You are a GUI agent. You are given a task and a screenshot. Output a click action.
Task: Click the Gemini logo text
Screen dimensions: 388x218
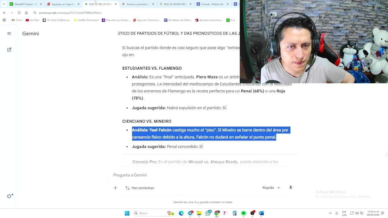(31, 34)
